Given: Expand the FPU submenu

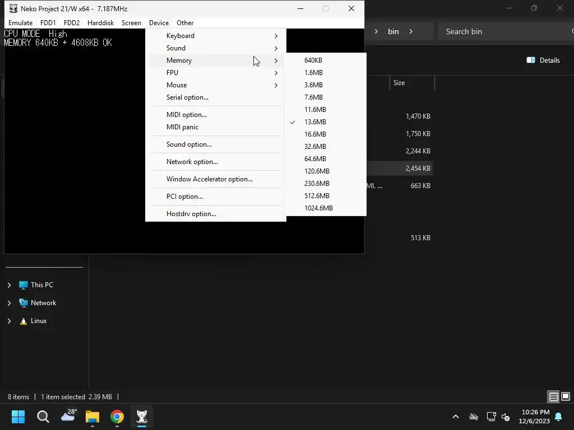Looking at the screenshot, I should coord(216,73).
